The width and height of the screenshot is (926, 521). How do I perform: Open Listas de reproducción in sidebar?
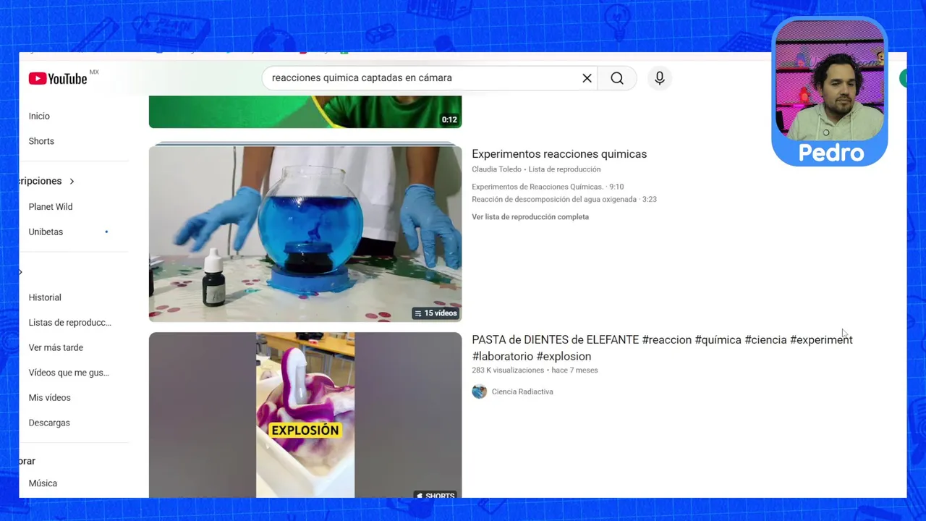pyautogui.click(x=69, y=323)
